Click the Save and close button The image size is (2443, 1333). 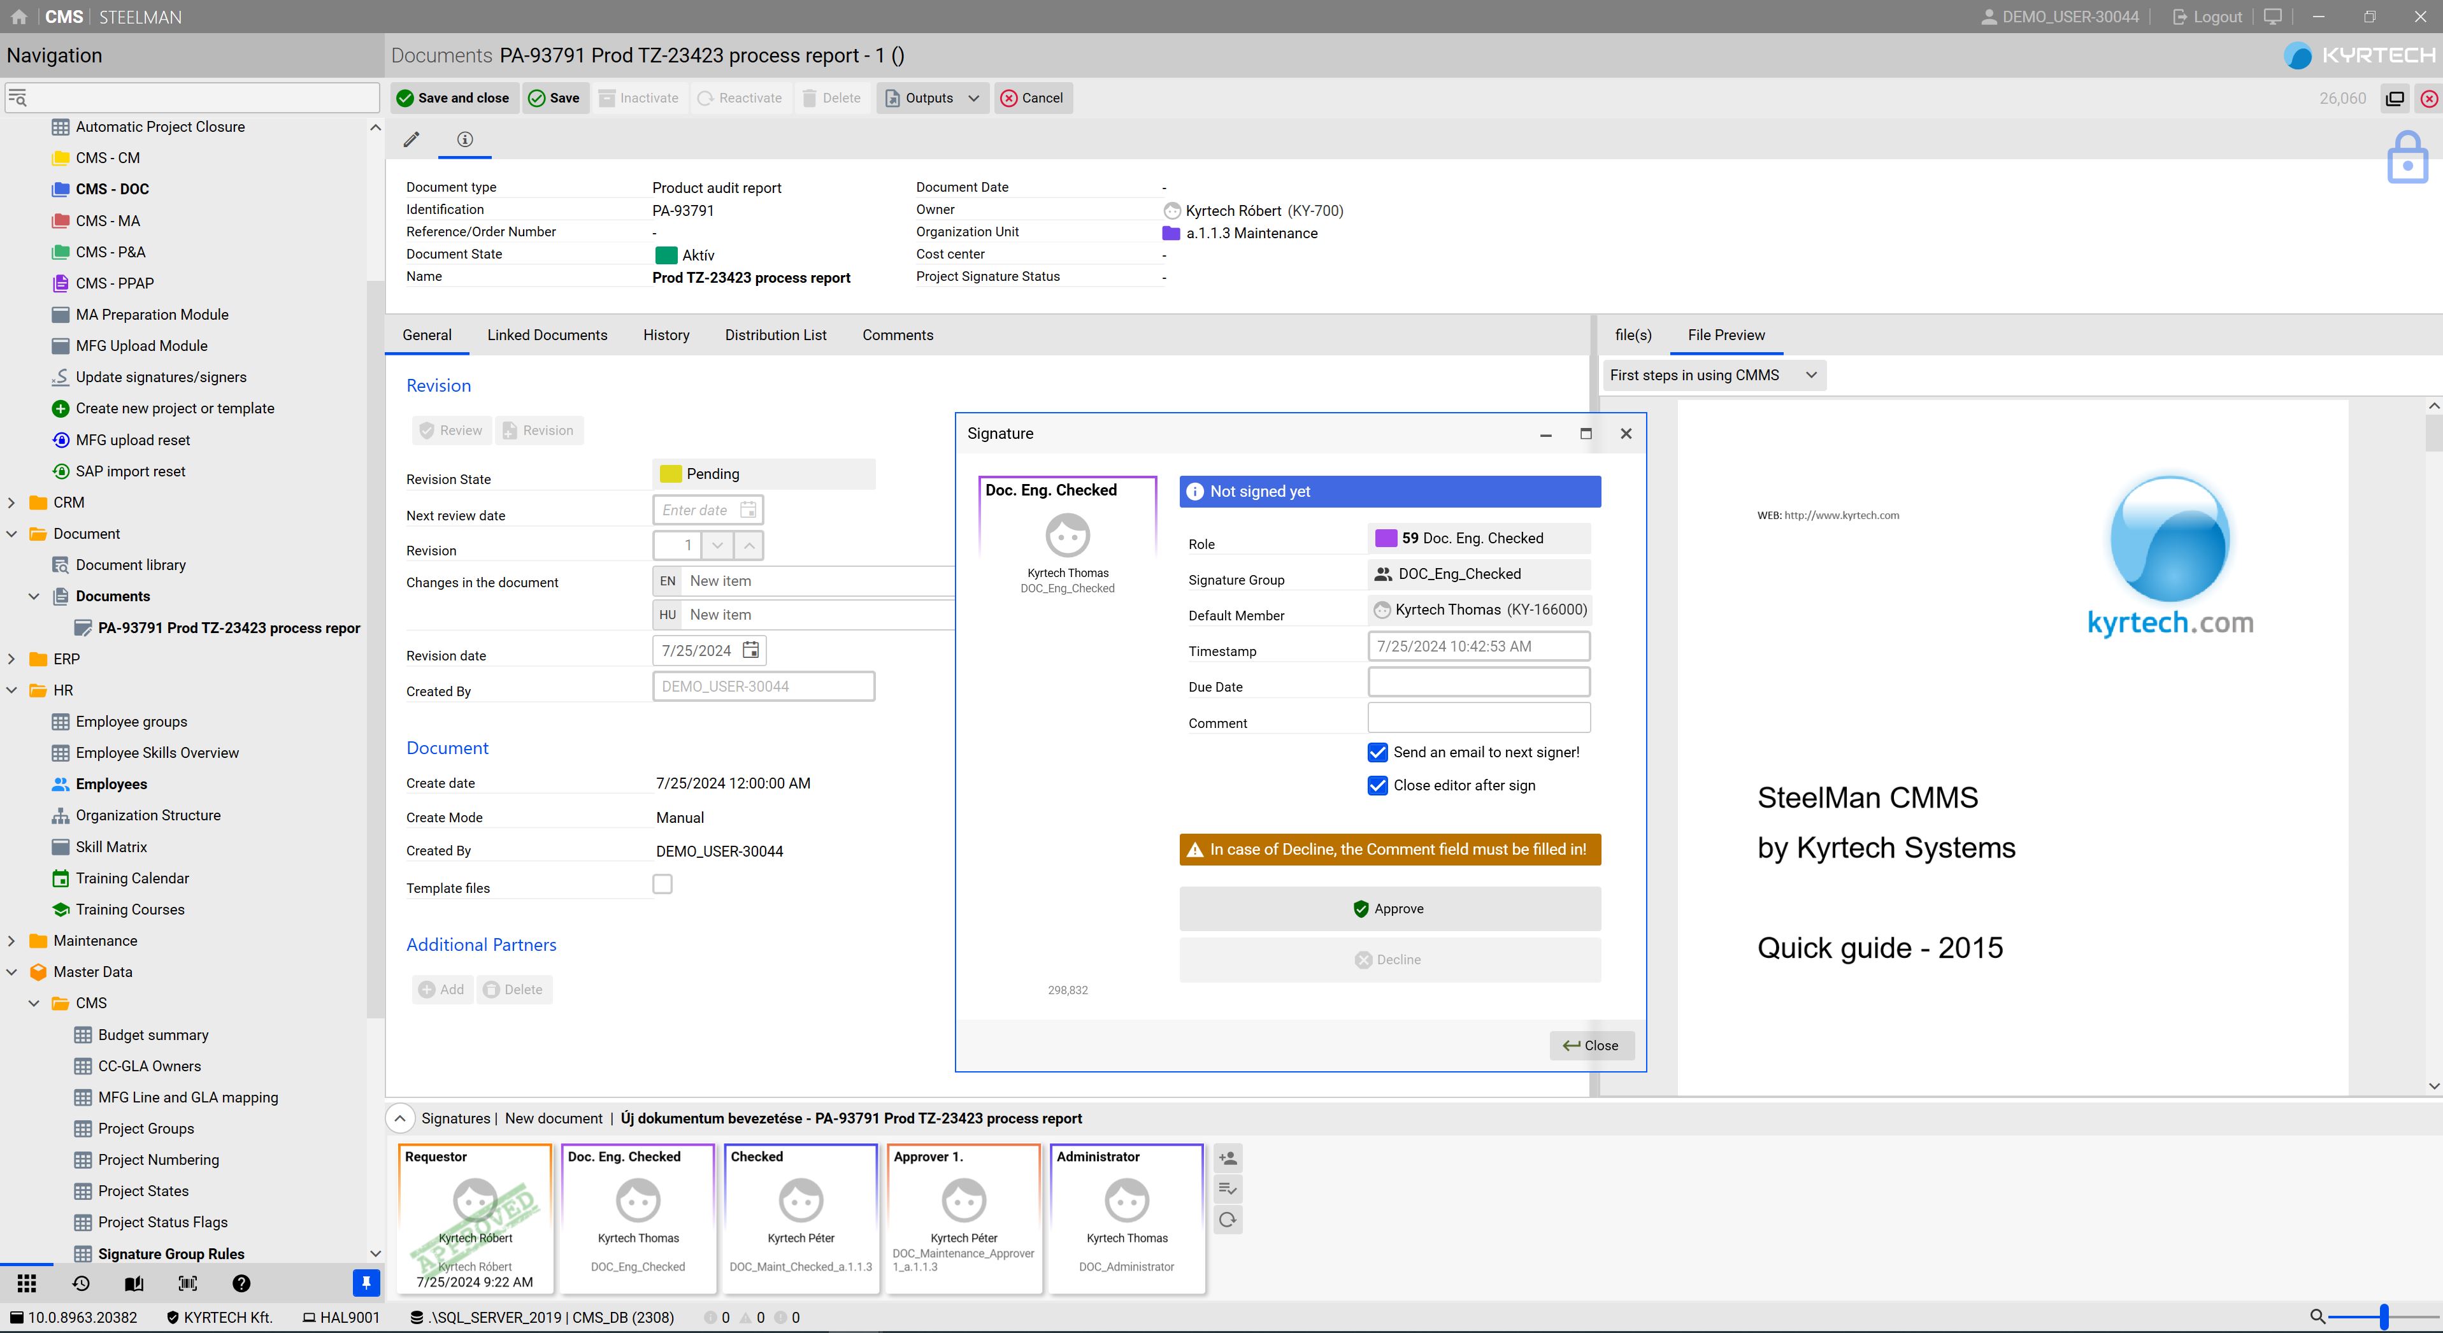pos(454,97)
